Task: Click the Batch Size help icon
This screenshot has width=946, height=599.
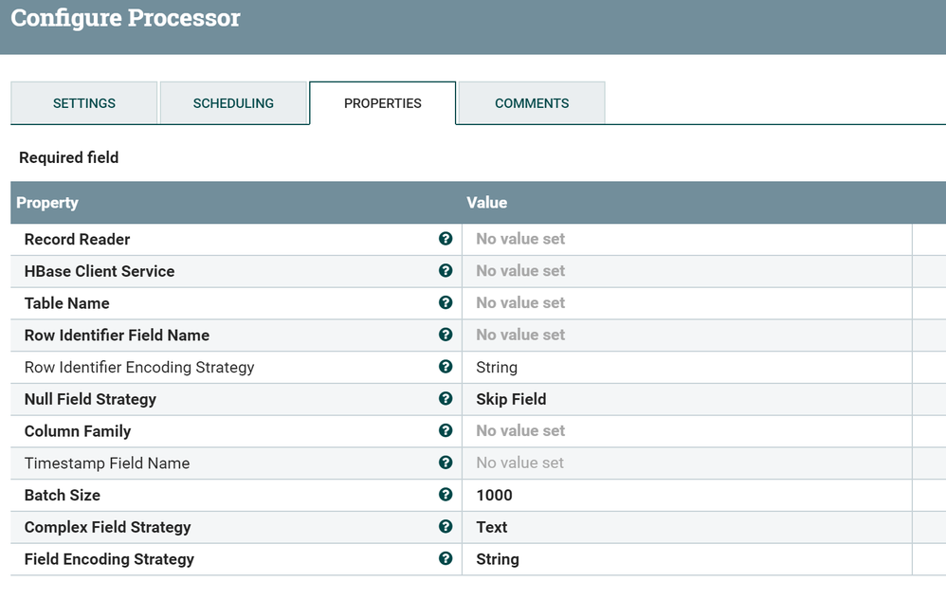Action: [x=446, y=495]
